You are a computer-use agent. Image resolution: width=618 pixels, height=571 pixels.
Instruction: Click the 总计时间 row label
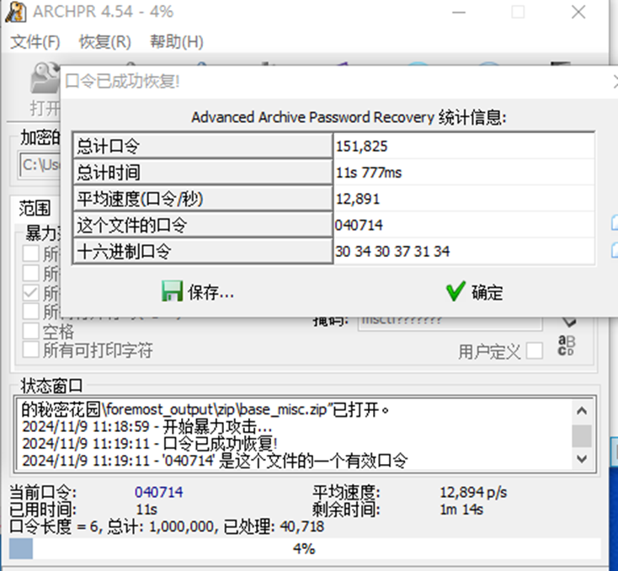pos(203,173)
